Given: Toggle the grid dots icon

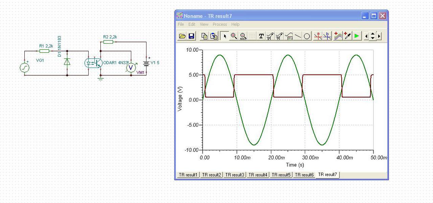Looking at the screenshot, I should [x=252, y=36].
